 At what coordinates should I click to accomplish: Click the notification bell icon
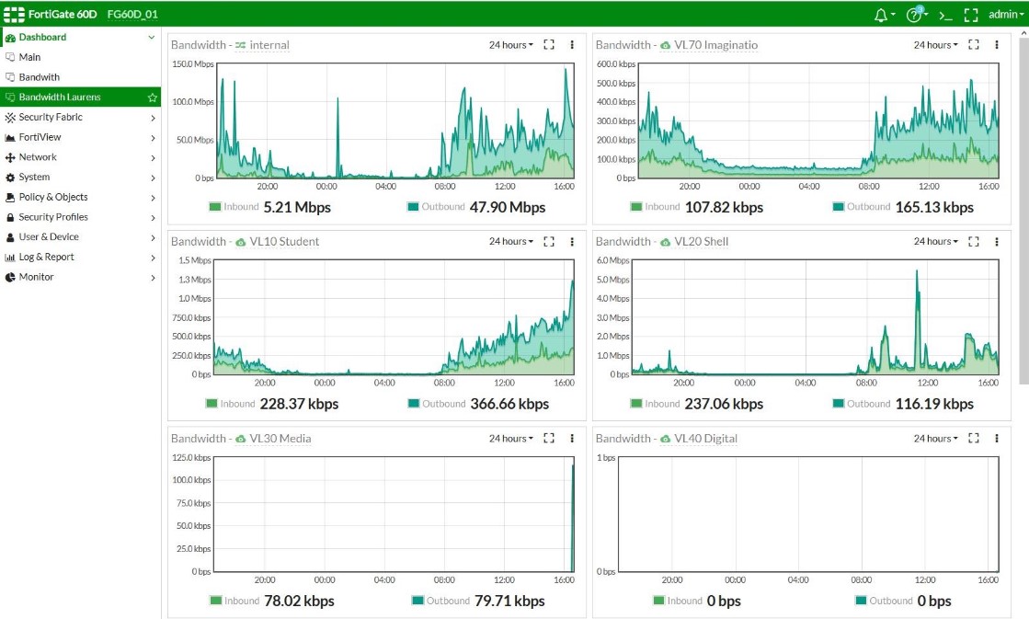(x=882, y=16)
